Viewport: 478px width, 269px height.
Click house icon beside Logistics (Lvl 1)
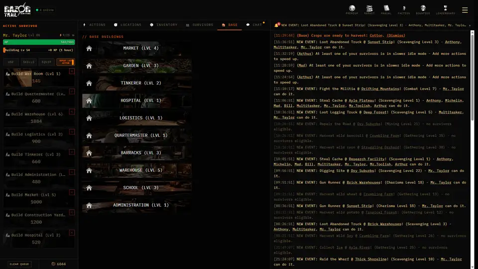[x=89, y=118]
